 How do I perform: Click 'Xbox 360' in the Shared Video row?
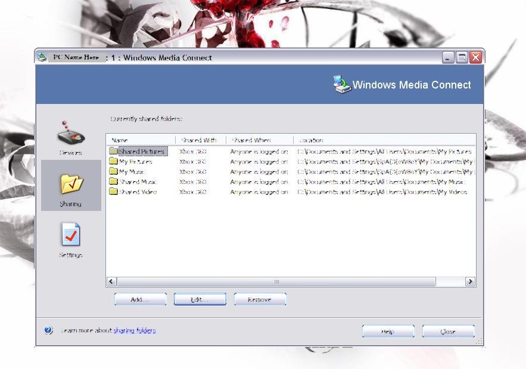pos(192,192)
